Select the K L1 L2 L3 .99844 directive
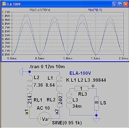Screen dimensions: 129x128 (x=86, y=80)
